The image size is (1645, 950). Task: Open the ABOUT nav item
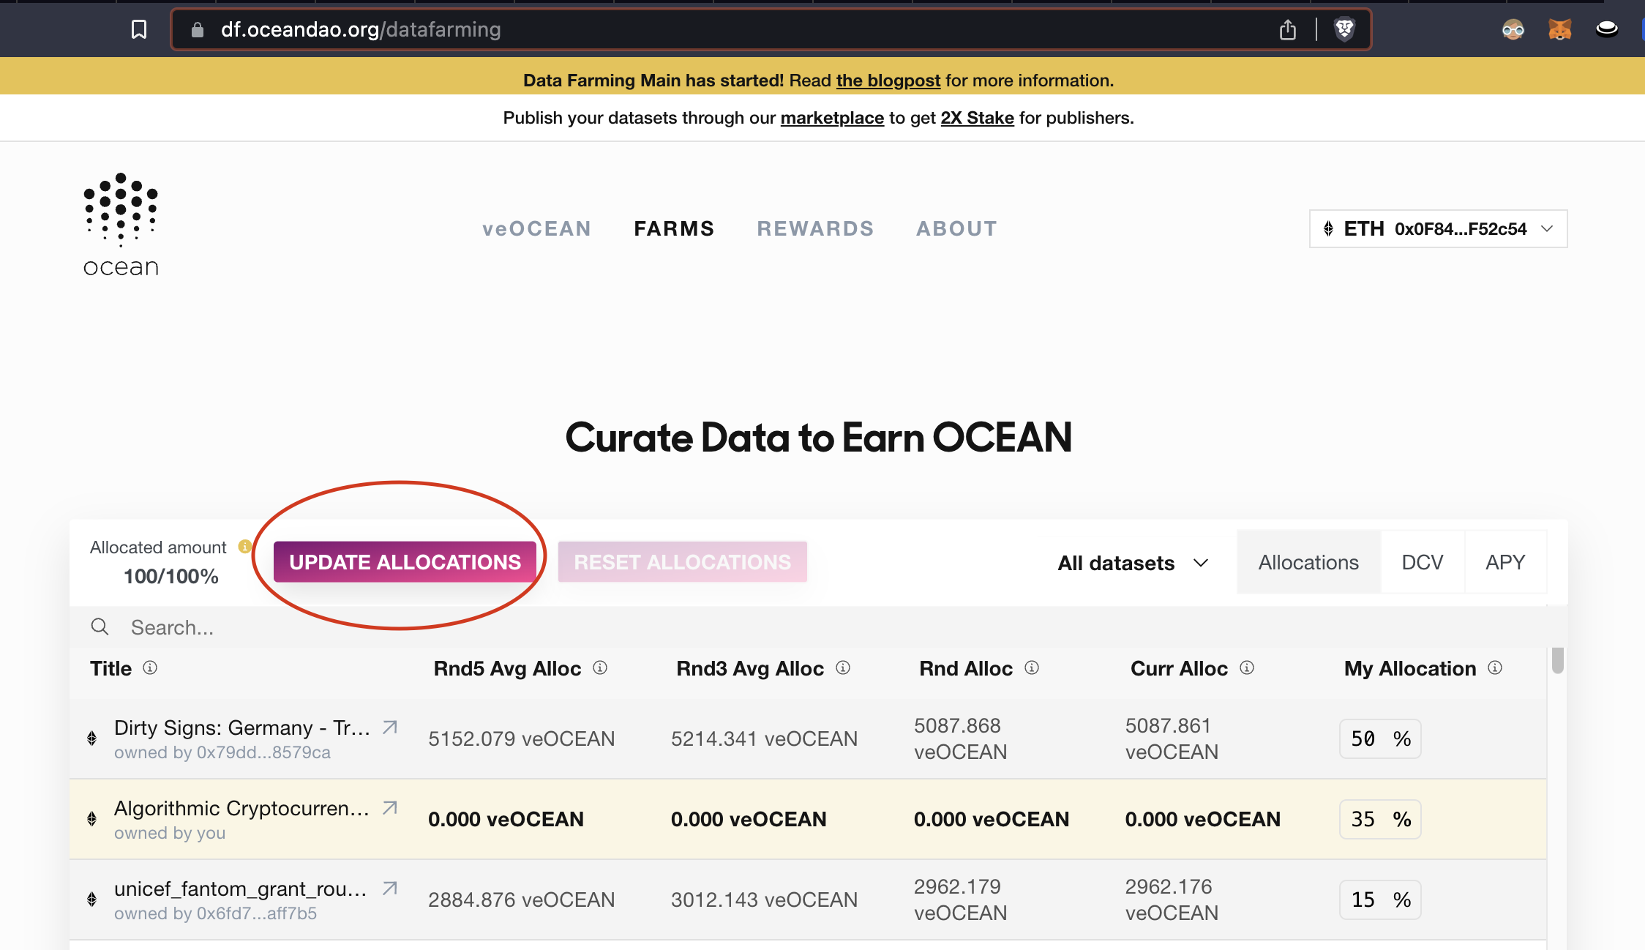click(x=956, y=229)
